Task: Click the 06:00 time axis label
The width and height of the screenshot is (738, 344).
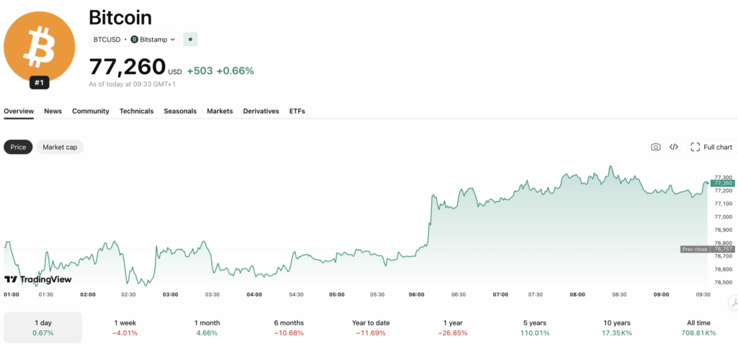Action: (x=417, y=294)
